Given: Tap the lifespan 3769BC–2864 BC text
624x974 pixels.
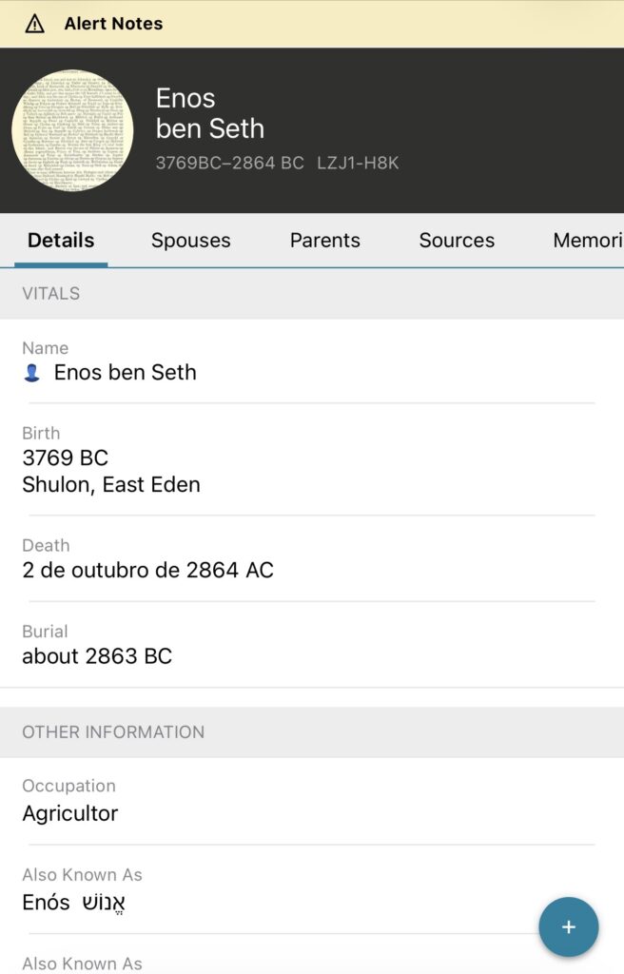Looking at the screenshot, I should (229, 163).
